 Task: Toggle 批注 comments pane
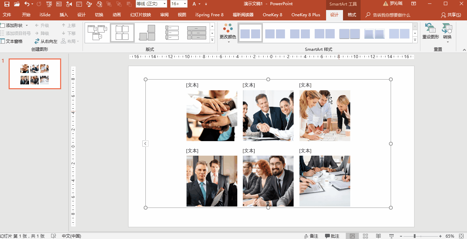point(332,236)
